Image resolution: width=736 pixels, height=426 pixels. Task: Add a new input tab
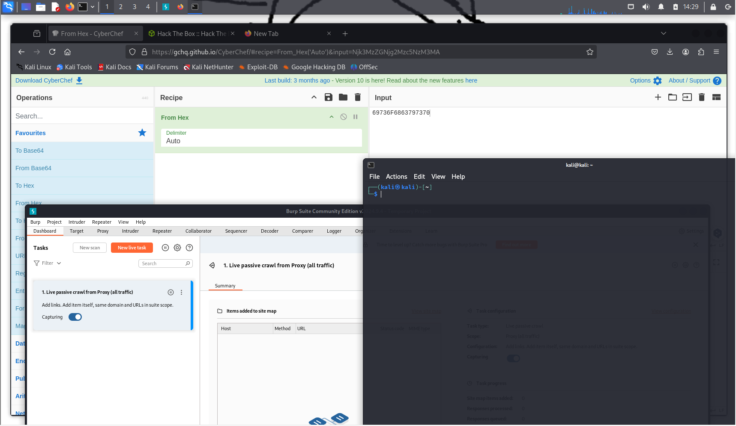click(x=658, y=97)
